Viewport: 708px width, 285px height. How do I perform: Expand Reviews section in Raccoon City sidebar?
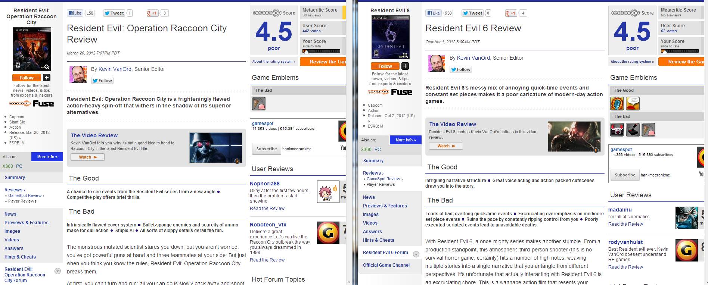pos(15,190)
